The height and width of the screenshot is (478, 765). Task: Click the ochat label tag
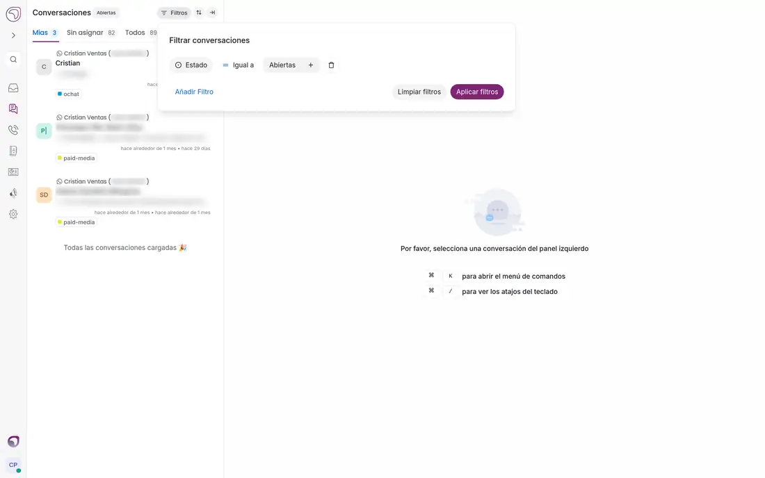pos(68,94)
